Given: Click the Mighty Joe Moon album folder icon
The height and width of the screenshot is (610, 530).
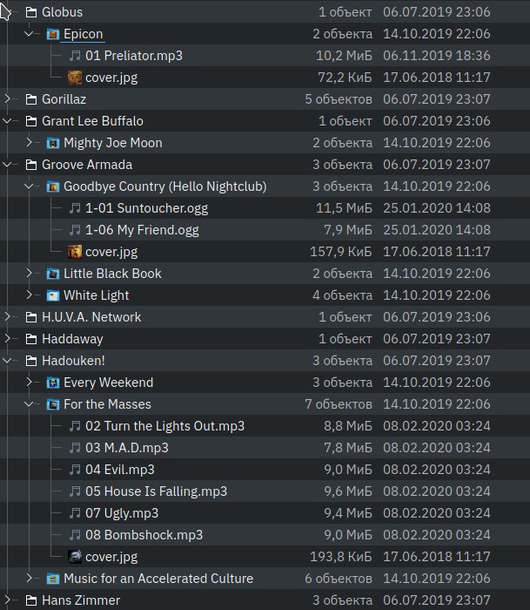Looking at the screenshot, I should (x=53, y=143).
